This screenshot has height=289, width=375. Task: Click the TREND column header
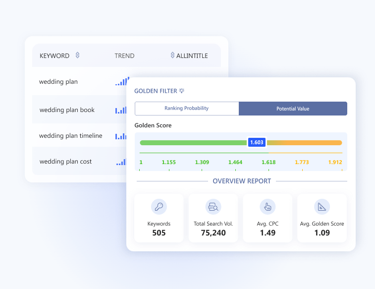(x=125, y=56)
